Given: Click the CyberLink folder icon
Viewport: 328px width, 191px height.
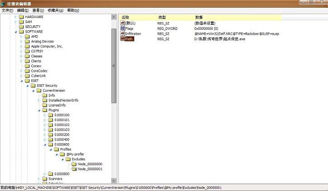Looking at the screenshot, I should tap(27, 75).
